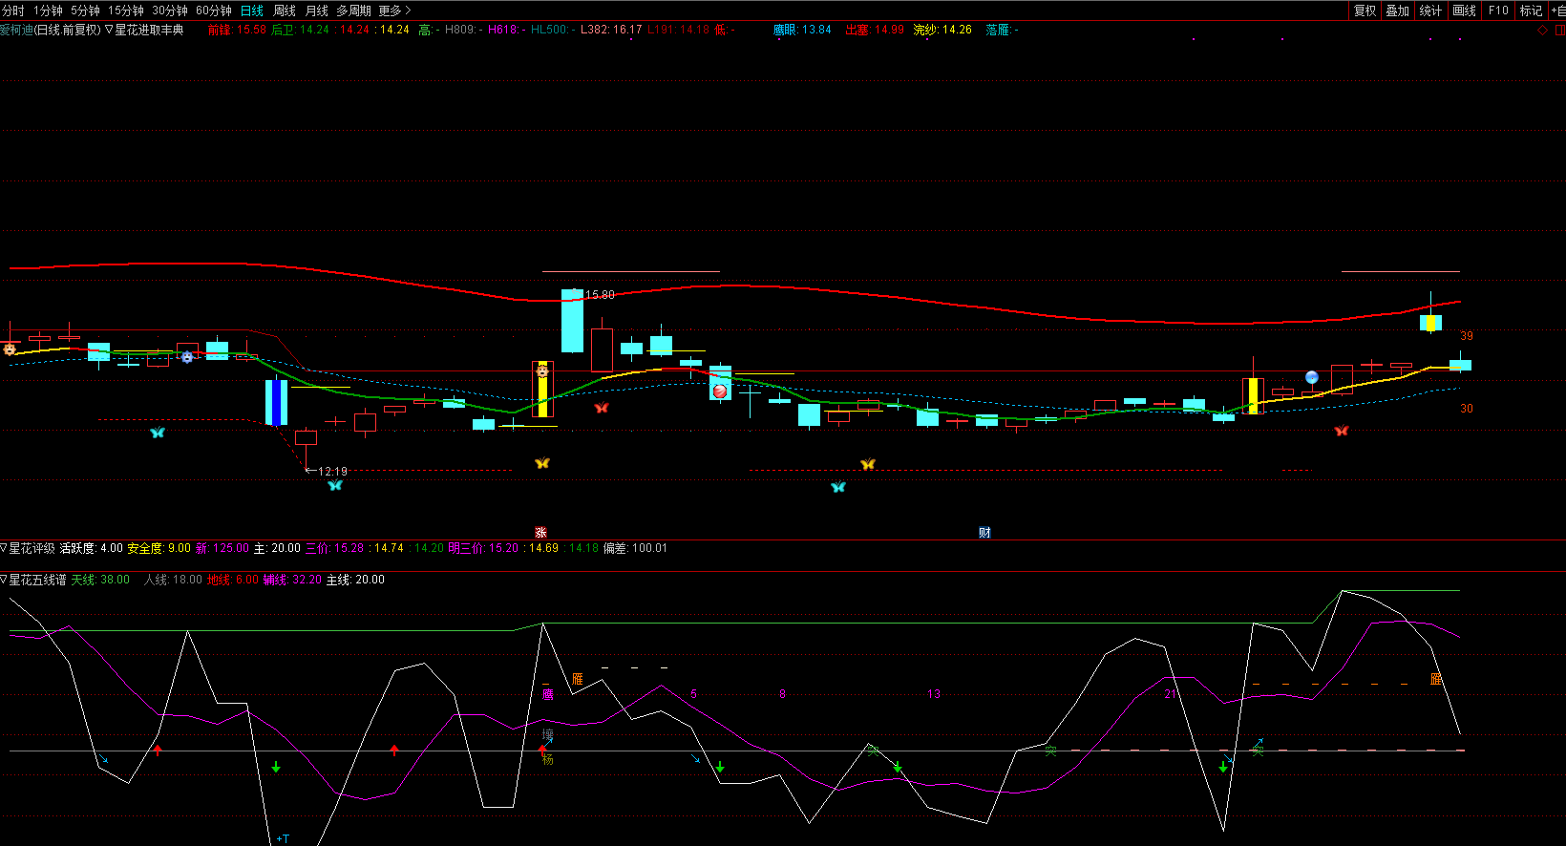Activate the 画线 drawing tool button
Screen dimensions: 1566x846
coord(1464,11)
